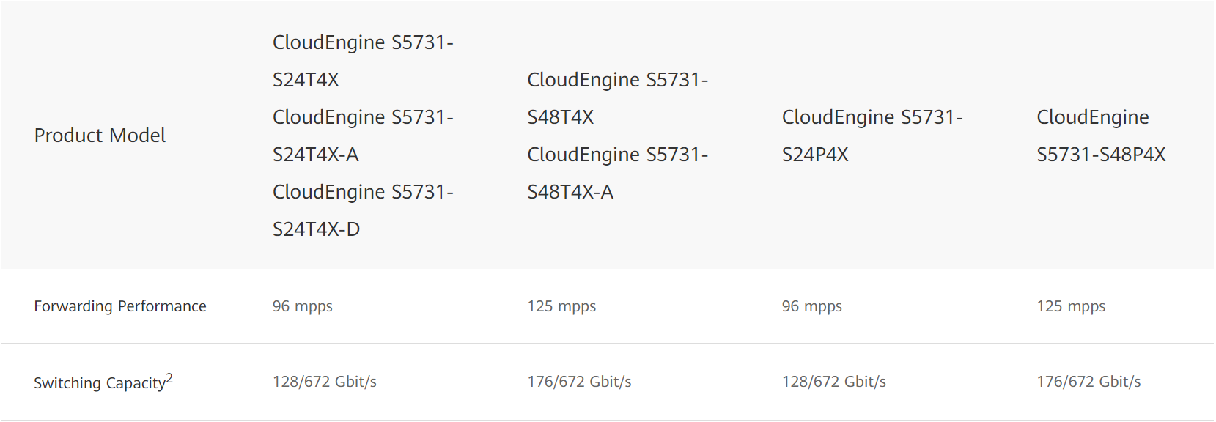Select the CloudEngine S5731-S48T4X-A model entry

pyautogui.click(x=617, y=173)
